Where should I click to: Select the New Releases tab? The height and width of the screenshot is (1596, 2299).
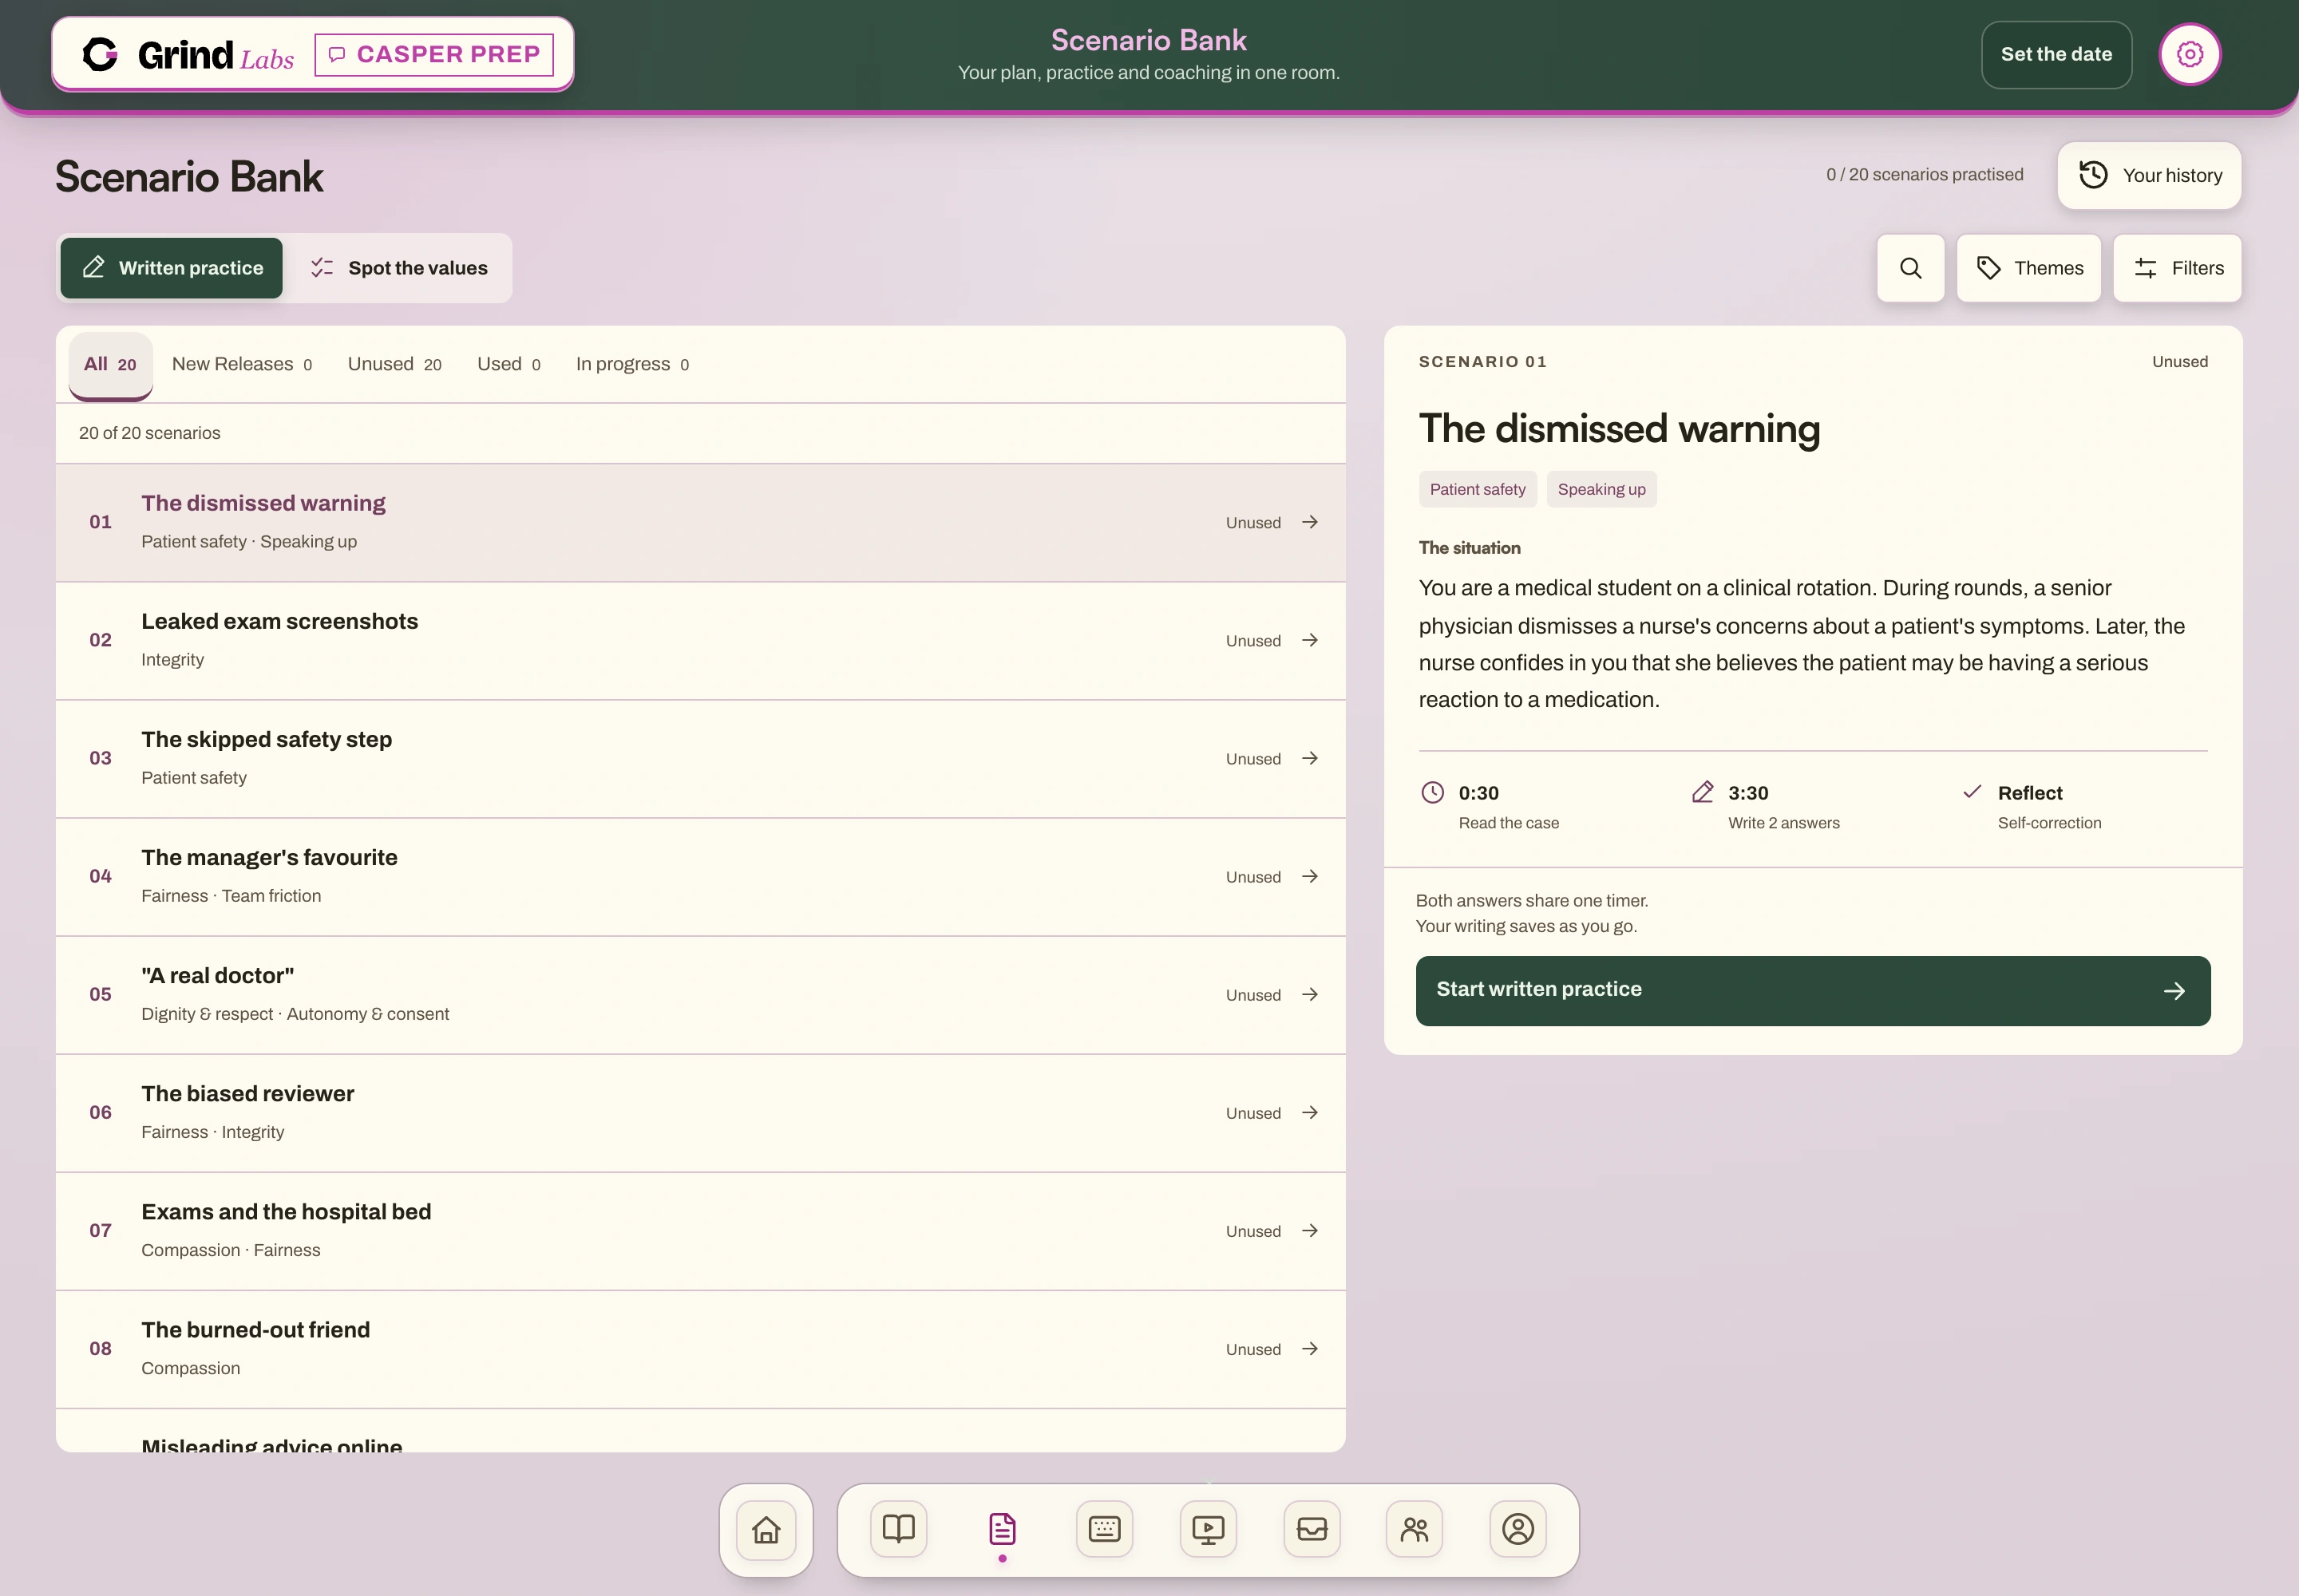pos(242,364)
